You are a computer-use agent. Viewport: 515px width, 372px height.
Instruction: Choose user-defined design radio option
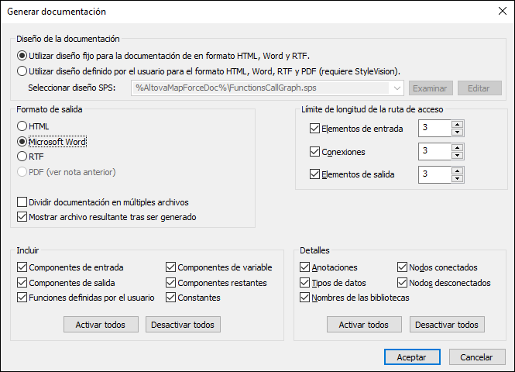21,71
